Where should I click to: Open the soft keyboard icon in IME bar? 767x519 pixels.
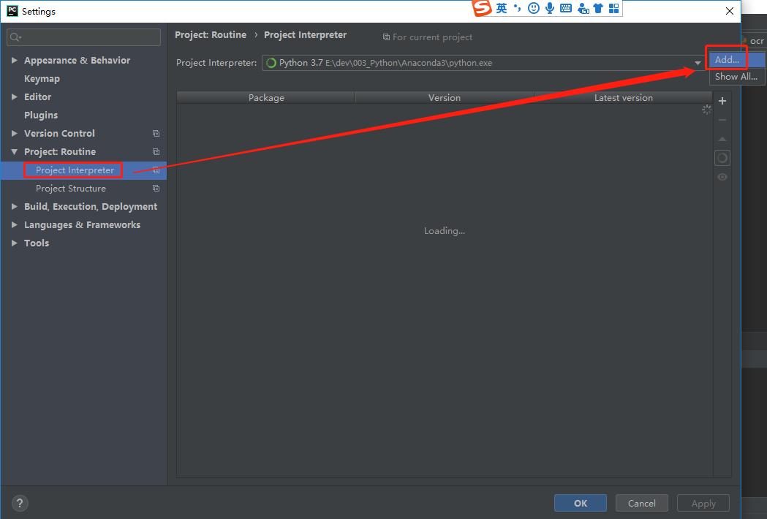[x=566, y=8]
